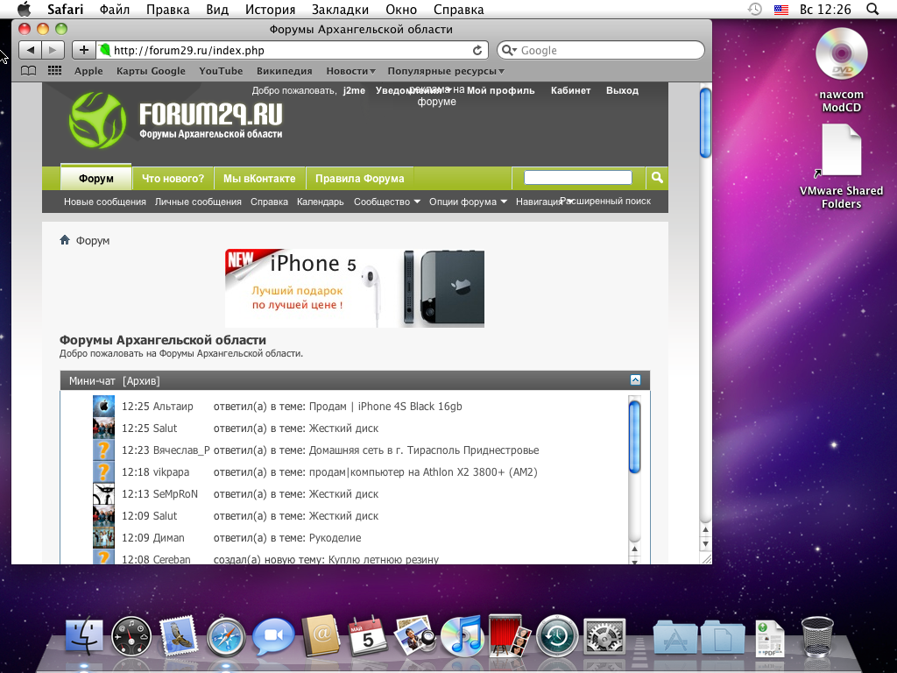Open the Файл menu
897x673 pixels.
115,9
